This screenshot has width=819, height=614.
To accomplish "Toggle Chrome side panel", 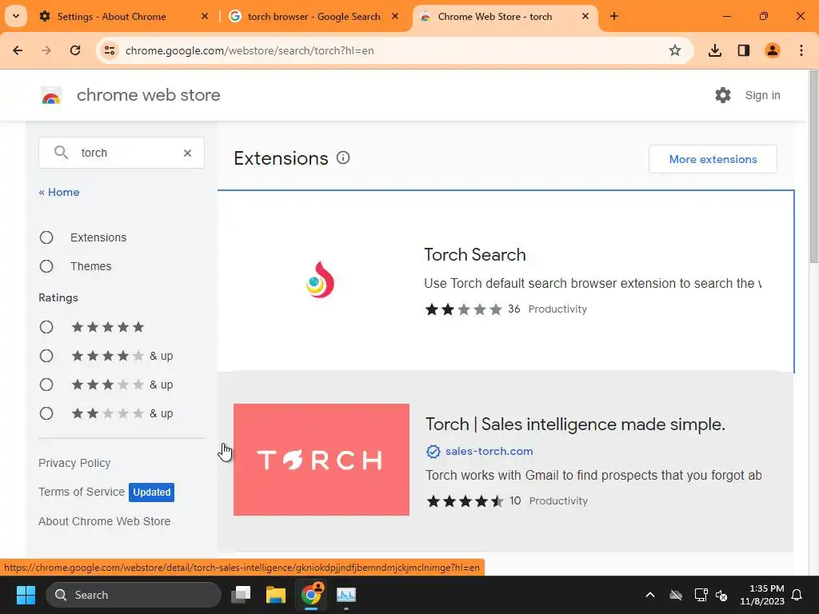I will coord(744,50).
